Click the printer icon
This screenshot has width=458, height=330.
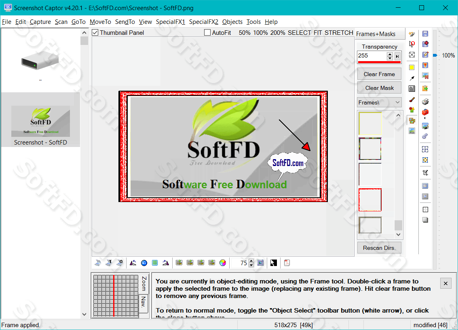pyautogui.click(x=425, y=102)
